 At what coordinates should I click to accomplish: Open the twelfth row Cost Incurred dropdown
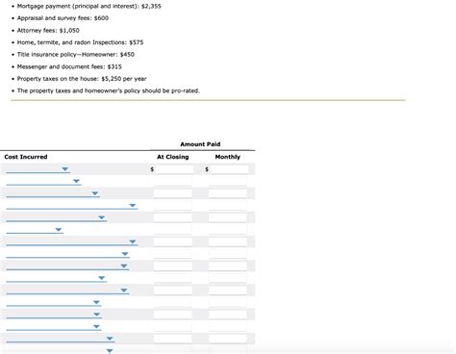click(x=54, y=302)
